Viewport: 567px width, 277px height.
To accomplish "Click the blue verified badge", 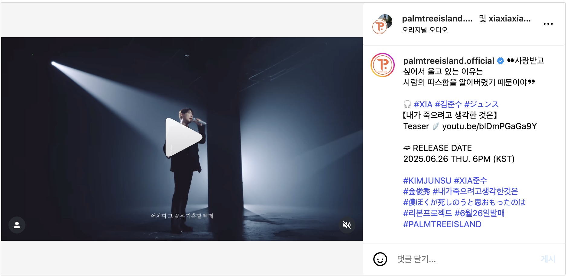I will [x=501, y=61].
